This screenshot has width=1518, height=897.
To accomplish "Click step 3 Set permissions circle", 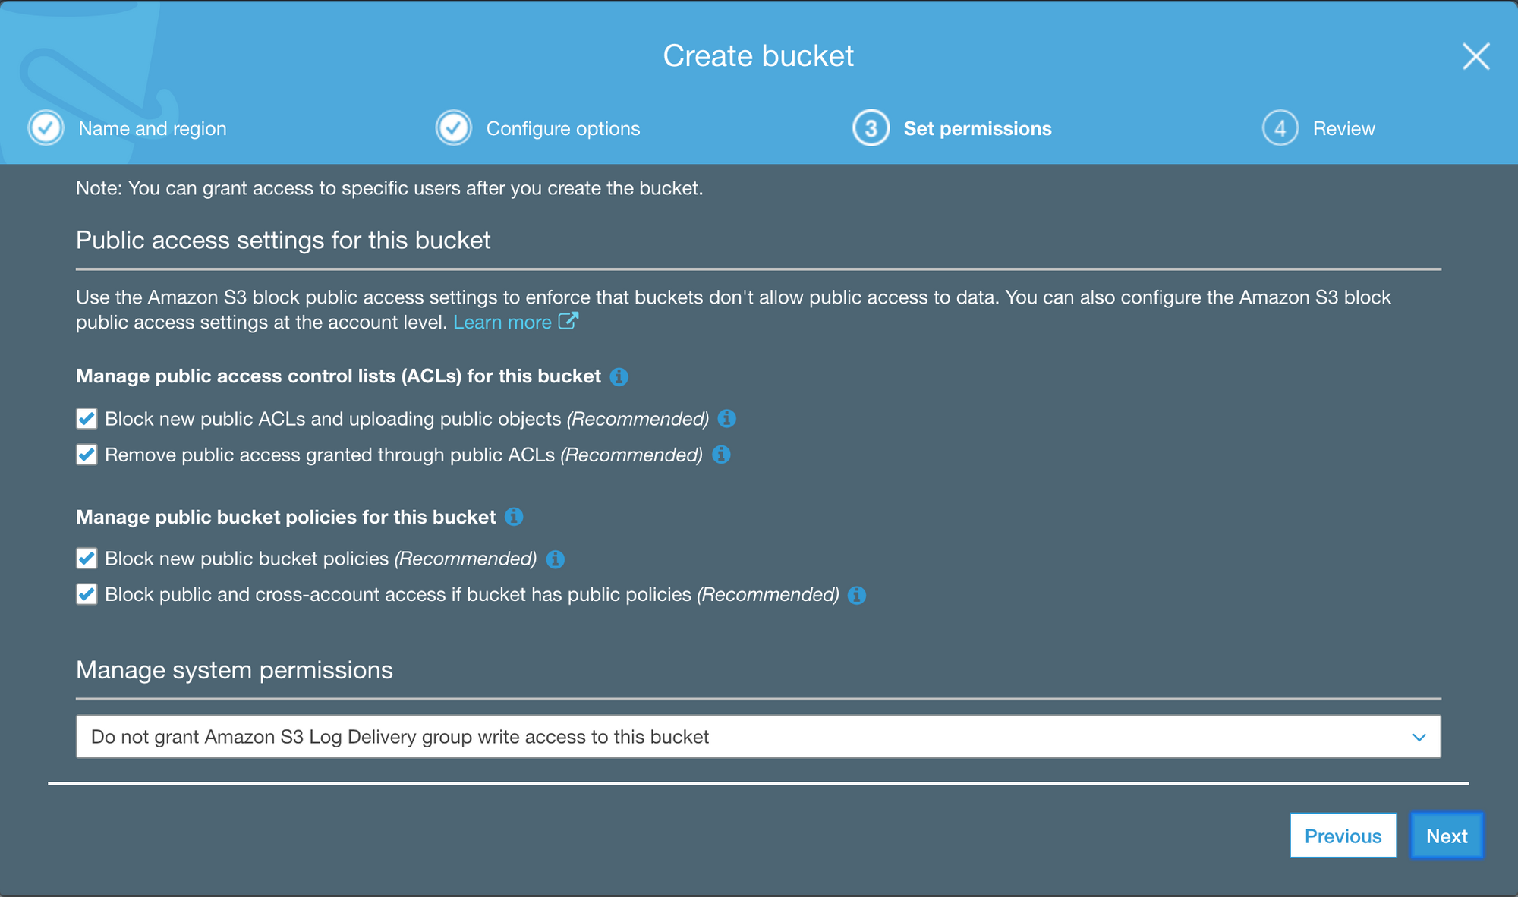I will (x=871, y=127).
